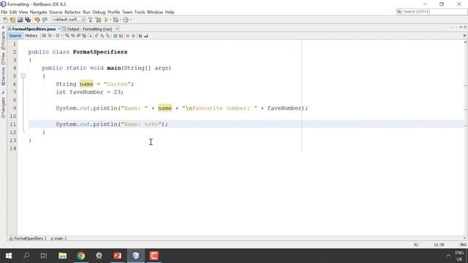Click the Redo toolbar icon
Viewport: 468px width, 263px height.
[x=45, y=20]
